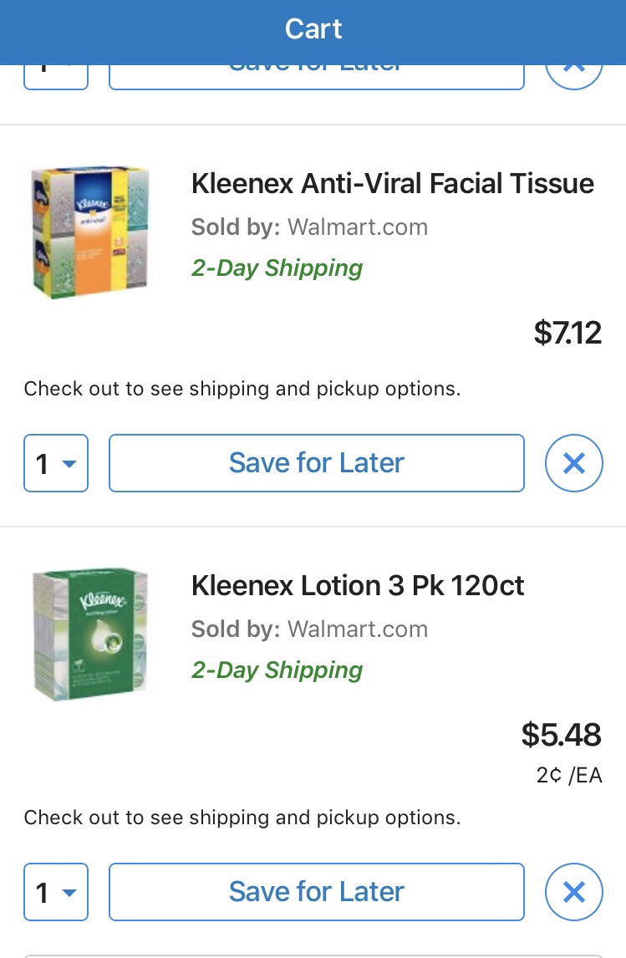The image size is (626, 958).
Task: Remove Kleenex Anti-Viral Facial Tissue from cart
Action: click(573, 463)
